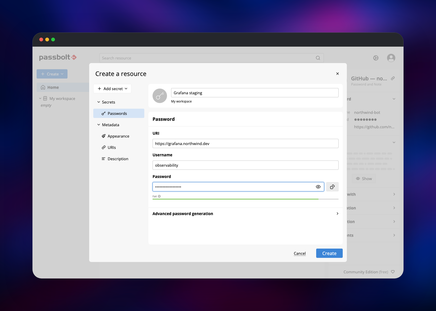Open the Appearance section
Screen dimensions: 436x311
coord(119,136)
